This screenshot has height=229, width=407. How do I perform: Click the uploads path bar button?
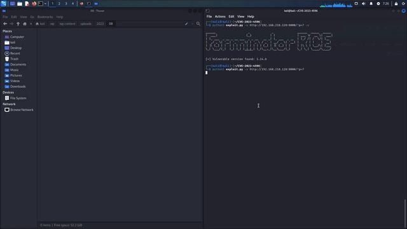coord(86,24)
